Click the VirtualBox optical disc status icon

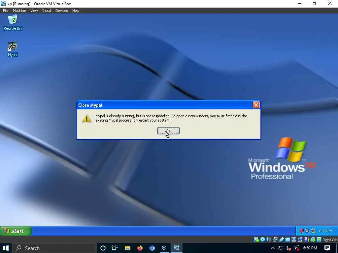click(262, 239)
